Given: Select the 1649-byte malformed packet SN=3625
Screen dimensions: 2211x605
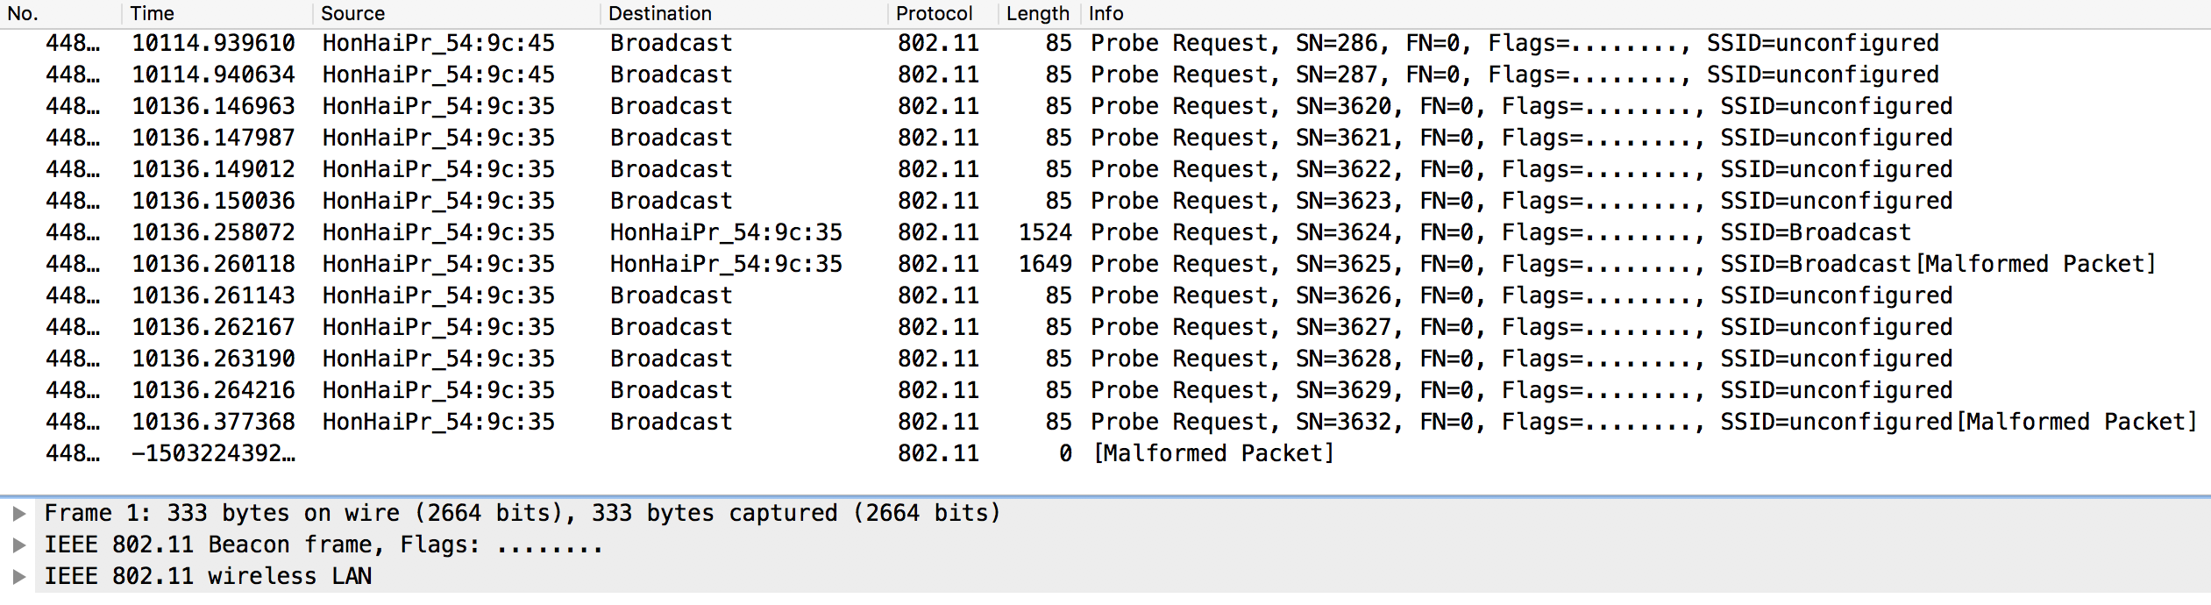Looking at the screenshot, I should click(x=1105, y=264).
